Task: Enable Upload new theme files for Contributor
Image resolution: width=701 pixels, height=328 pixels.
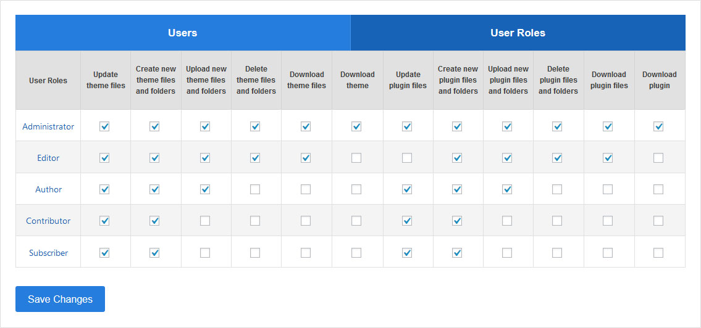Action: [205, 221]
